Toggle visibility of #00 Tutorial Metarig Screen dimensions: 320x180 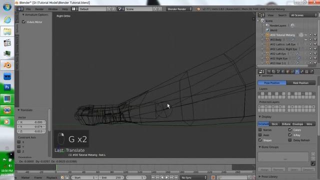305,35
